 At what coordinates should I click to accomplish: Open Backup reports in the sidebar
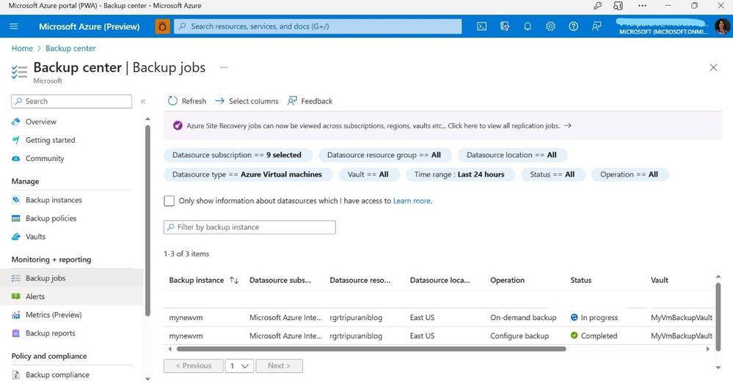tap(51, 333)
